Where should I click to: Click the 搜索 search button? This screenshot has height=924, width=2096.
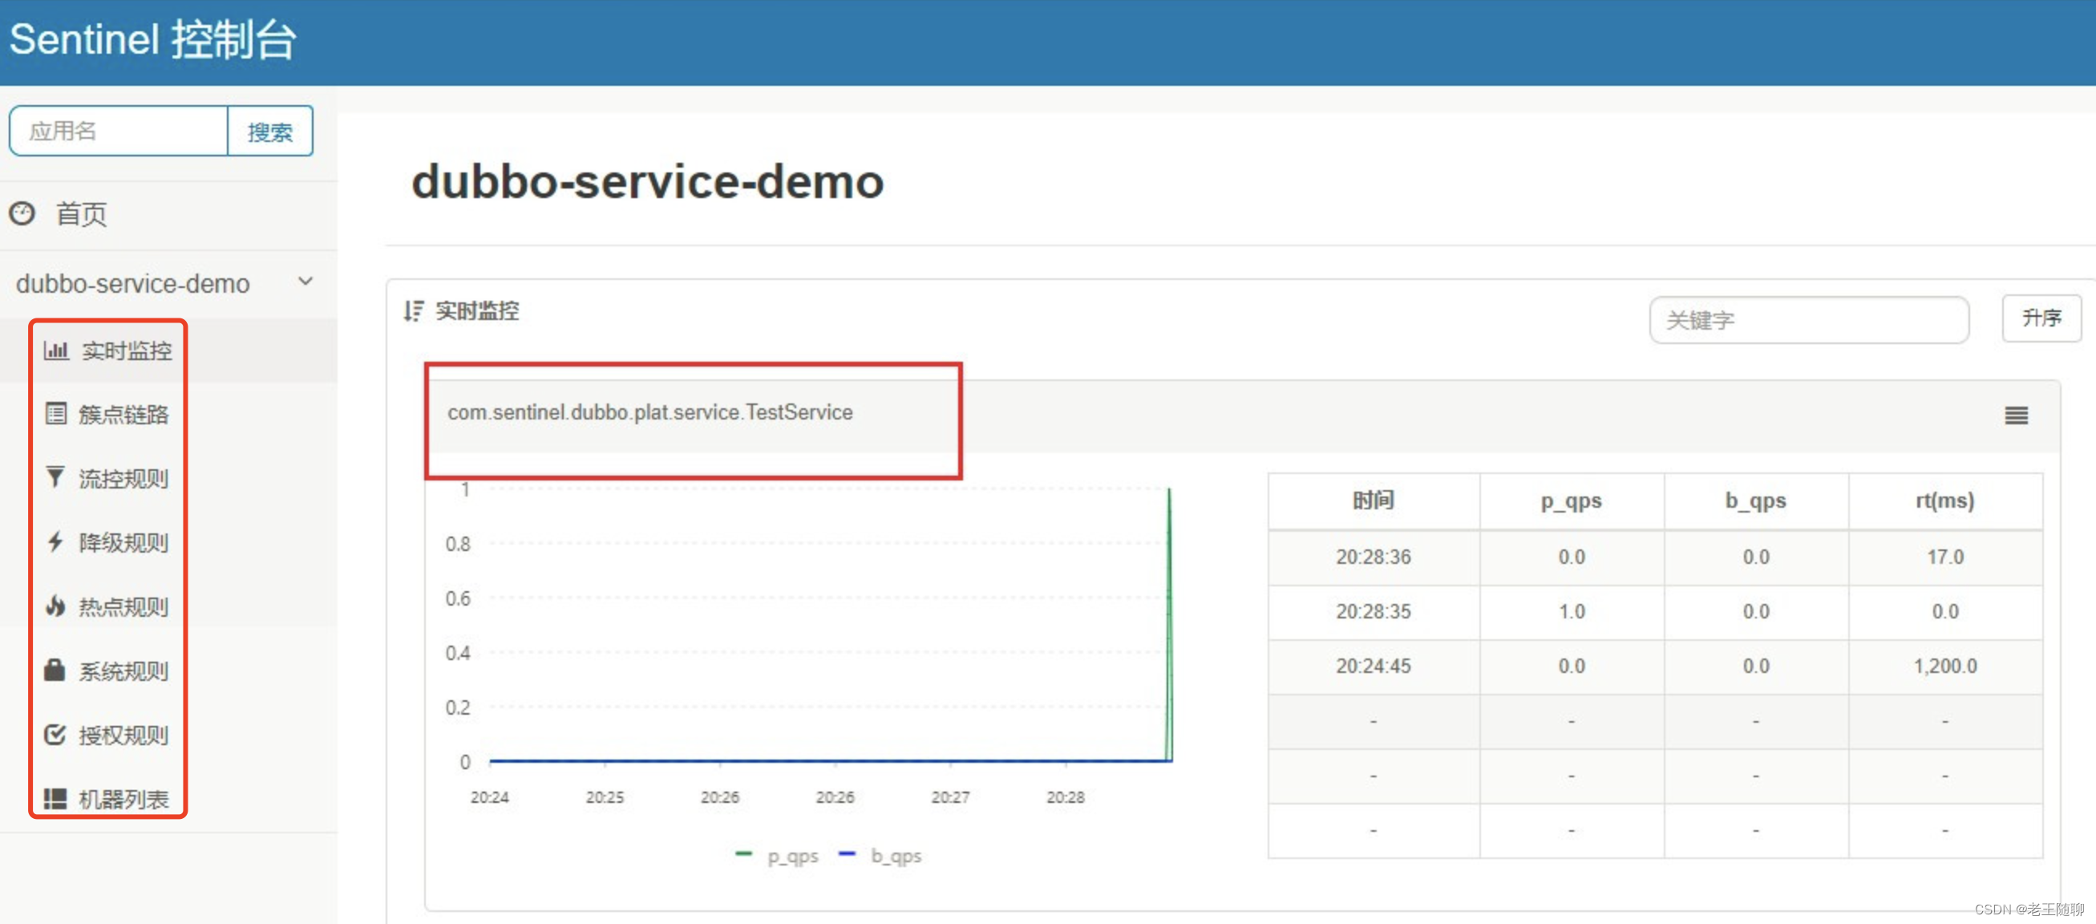pos(269,131)
